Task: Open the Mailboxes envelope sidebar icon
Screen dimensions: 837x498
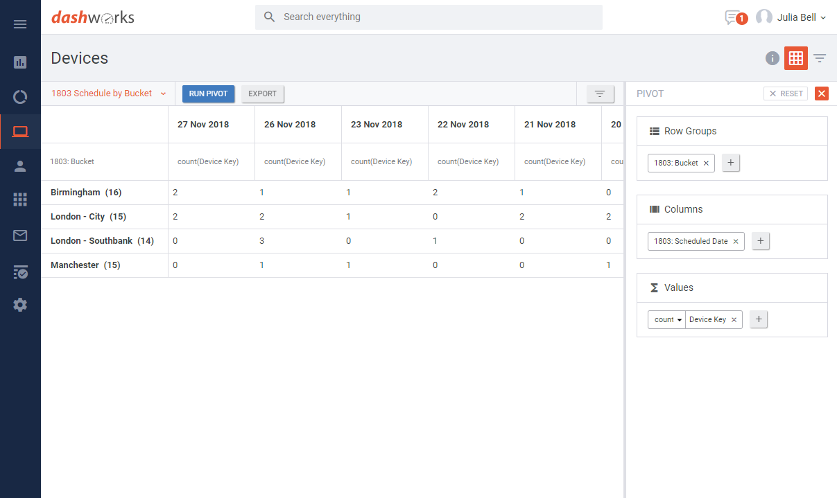Action: tap(20, 235)
